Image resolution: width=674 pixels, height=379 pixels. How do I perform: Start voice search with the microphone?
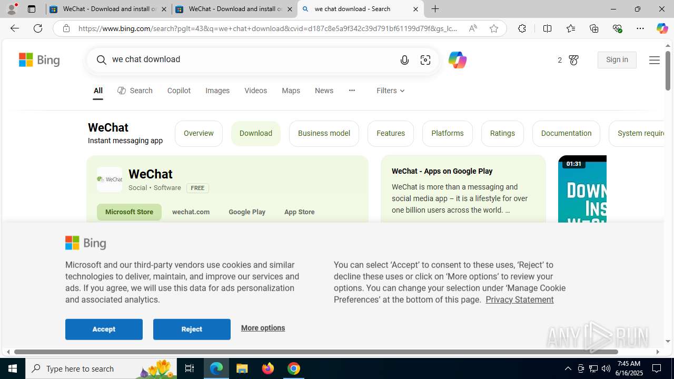click(x=404, y=60)
